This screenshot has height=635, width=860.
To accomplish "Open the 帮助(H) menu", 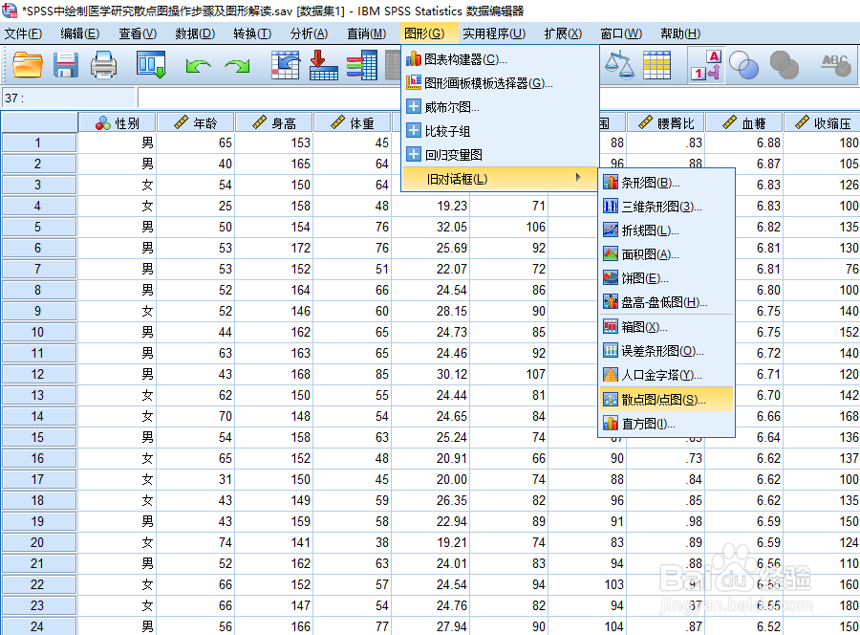I will (680, 33).
